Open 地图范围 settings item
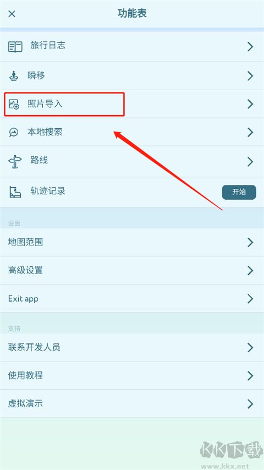The image size is (264, 470). point(132,242)
